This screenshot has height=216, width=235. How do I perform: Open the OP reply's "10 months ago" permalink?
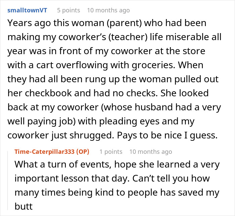point(150,152)
